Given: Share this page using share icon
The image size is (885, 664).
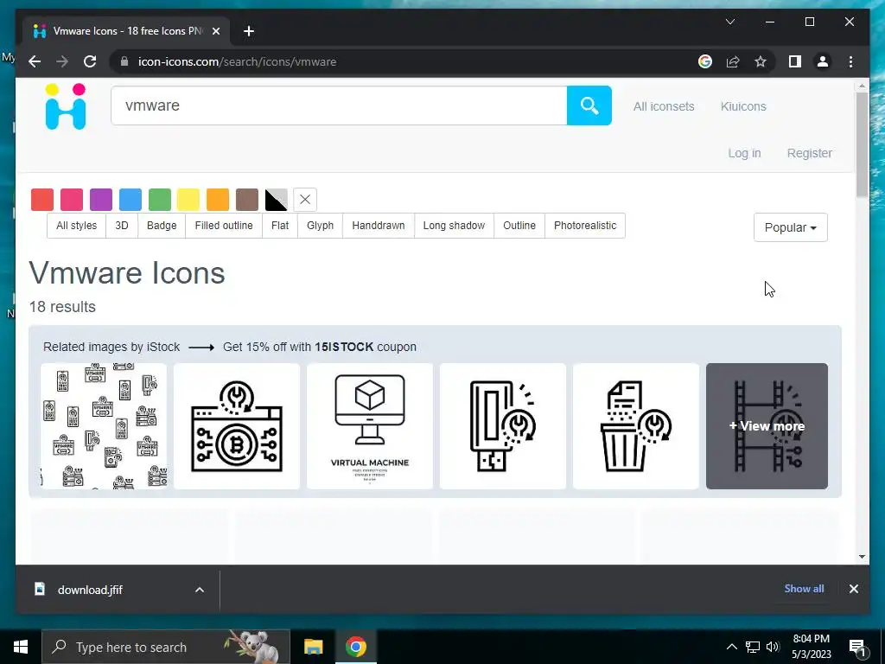Looking at the screenshot, I should 733,61.
